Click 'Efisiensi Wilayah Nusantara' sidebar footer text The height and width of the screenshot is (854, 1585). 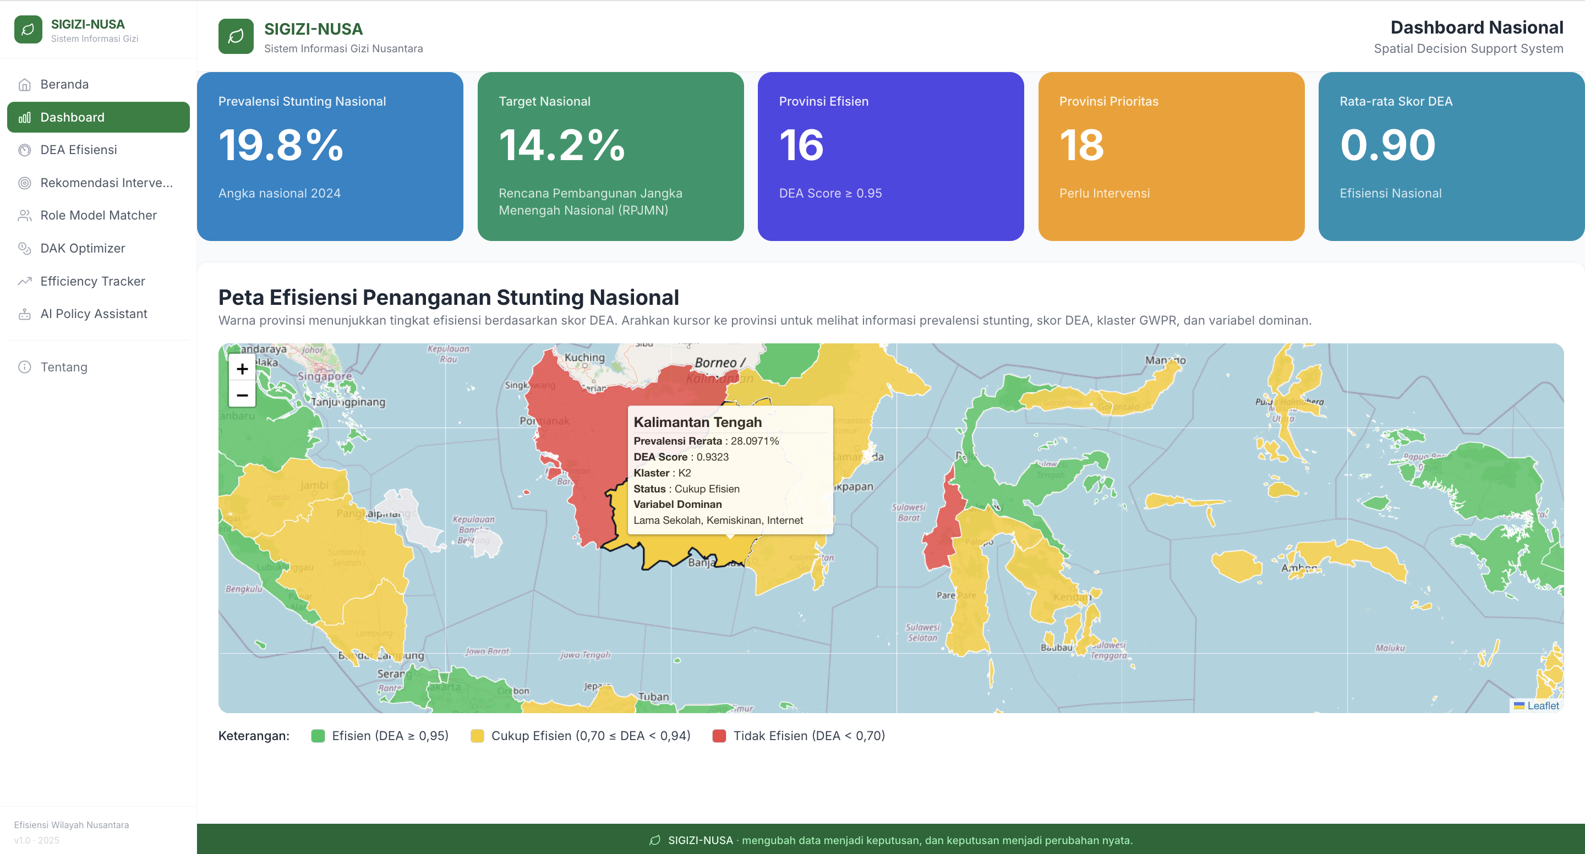coord(72,825)
